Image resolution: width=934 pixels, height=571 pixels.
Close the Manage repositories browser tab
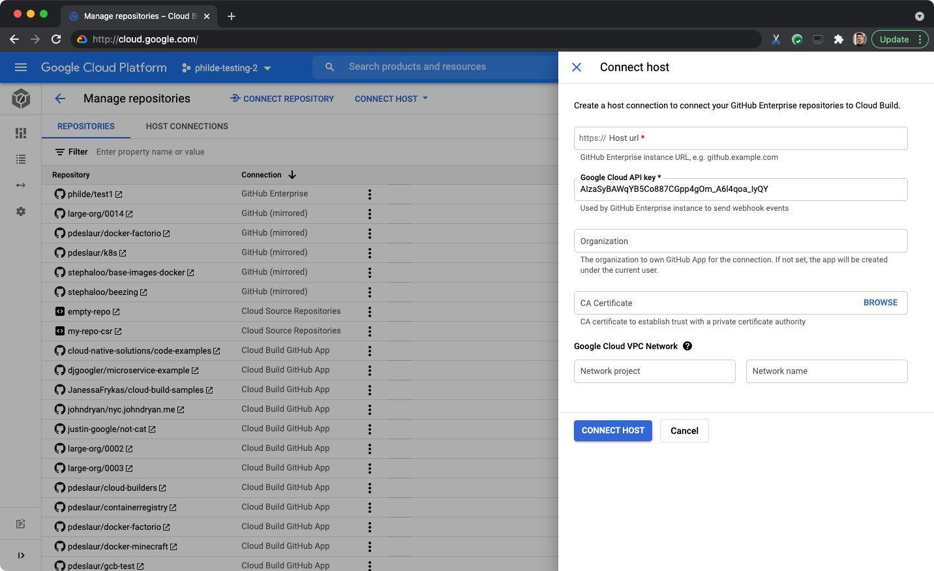[x=207, y=16]
